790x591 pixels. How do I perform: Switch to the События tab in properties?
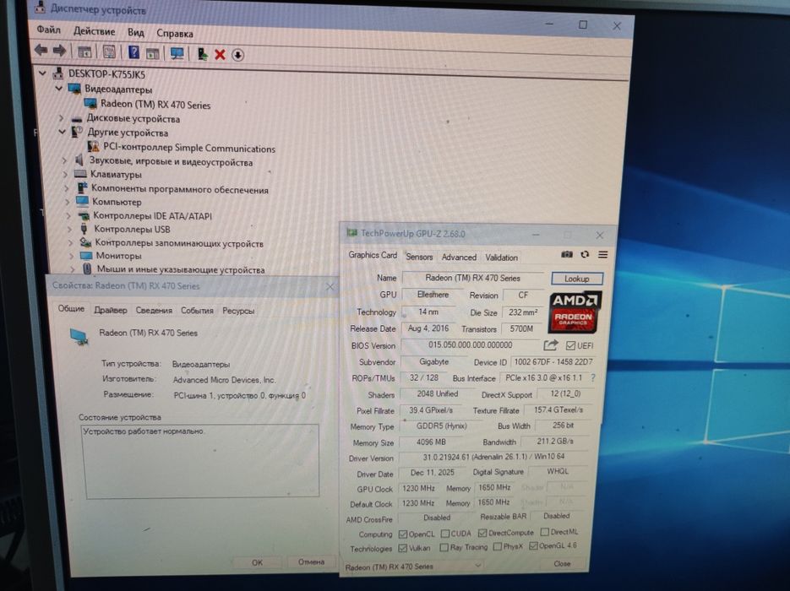click(197, 311)
